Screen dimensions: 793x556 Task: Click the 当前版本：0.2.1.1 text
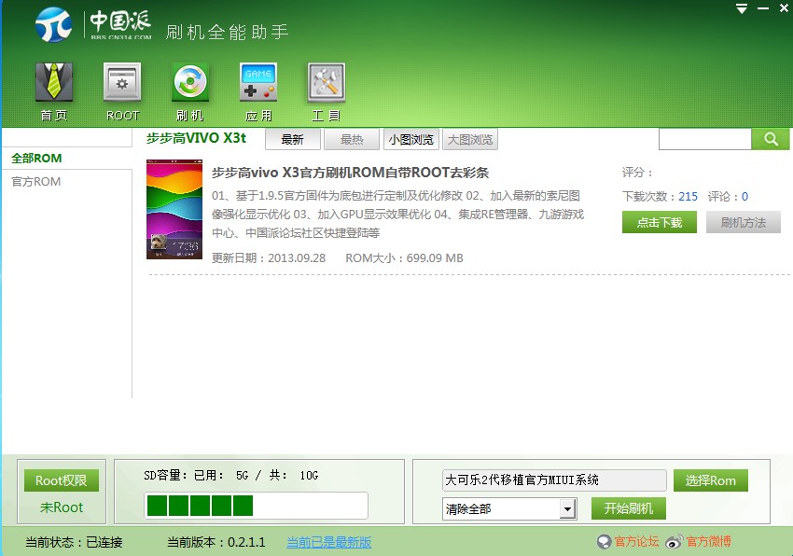(216, 542)
